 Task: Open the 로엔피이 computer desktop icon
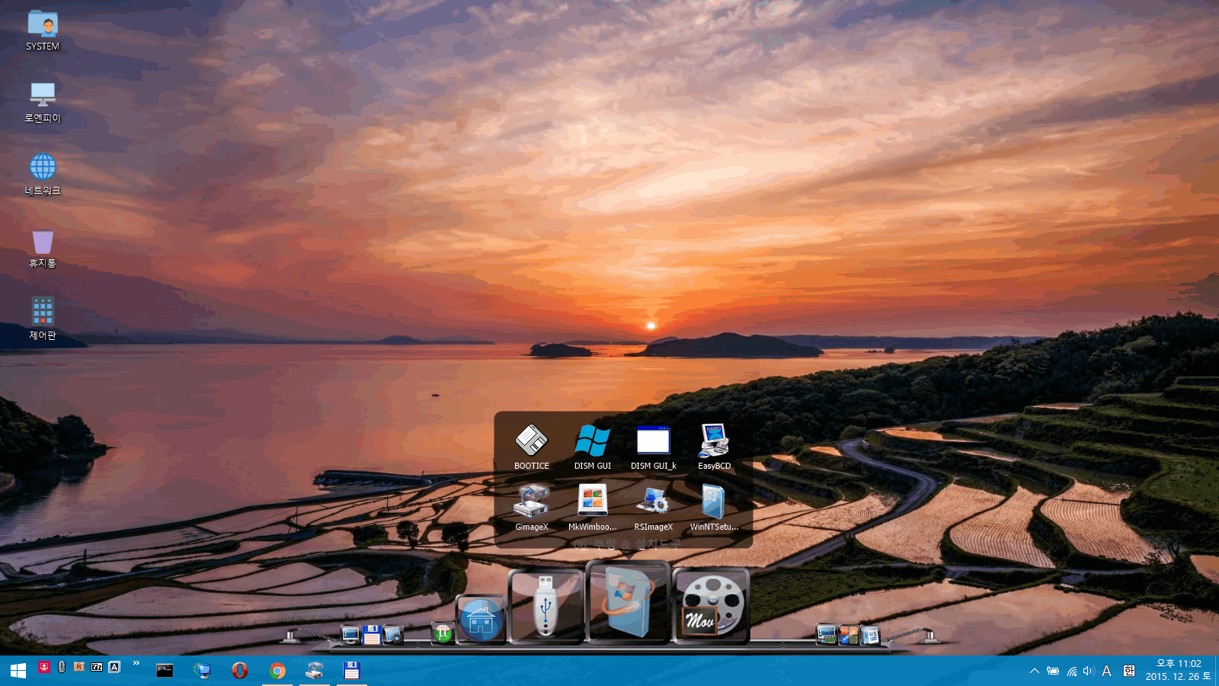click(43, 103)
